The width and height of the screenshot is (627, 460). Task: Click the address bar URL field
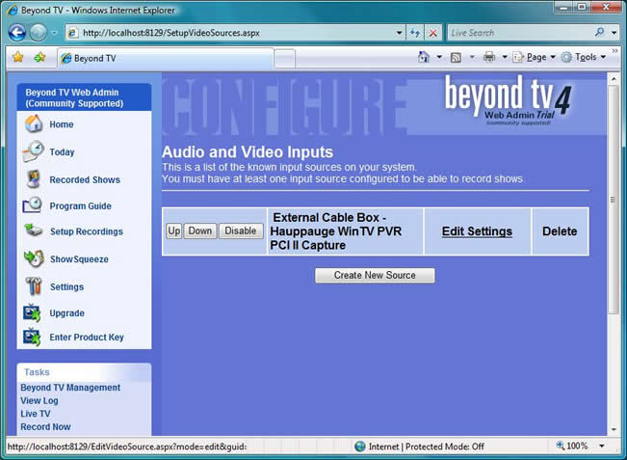pos(230,33)
